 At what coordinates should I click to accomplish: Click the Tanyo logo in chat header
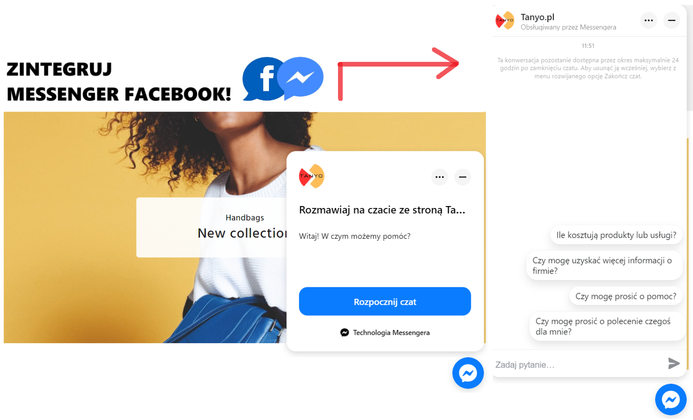point(505,20)
